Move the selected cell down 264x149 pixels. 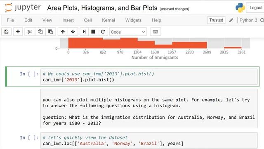click(73, 32)
